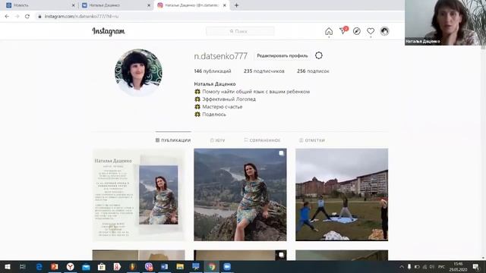The height and width of the screenshot is (273, 486).
Task: Close the active Instagram browser tab
Action: (225, 5)
